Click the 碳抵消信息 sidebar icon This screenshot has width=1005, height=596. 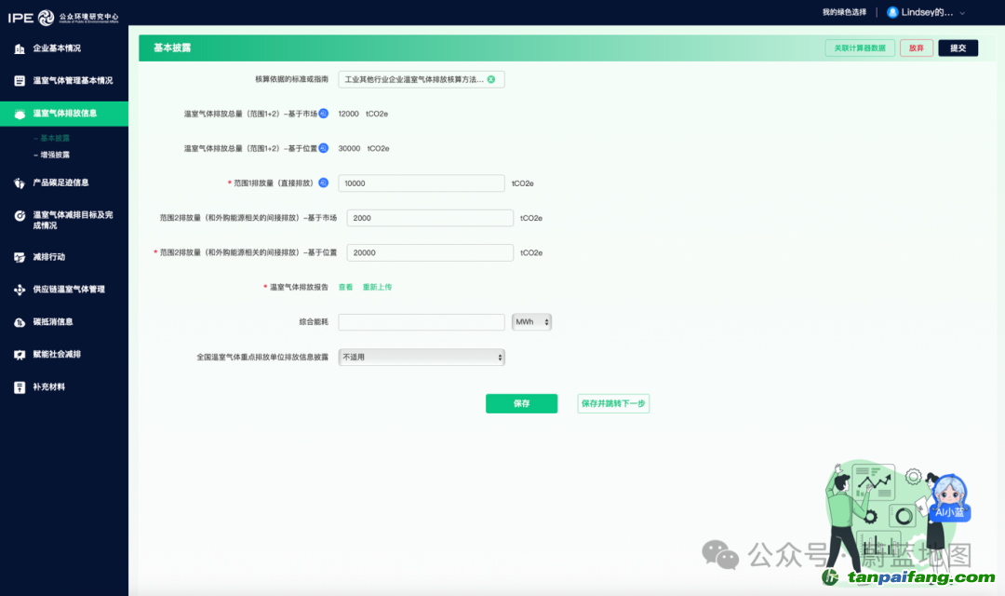(x=20, y=322)
